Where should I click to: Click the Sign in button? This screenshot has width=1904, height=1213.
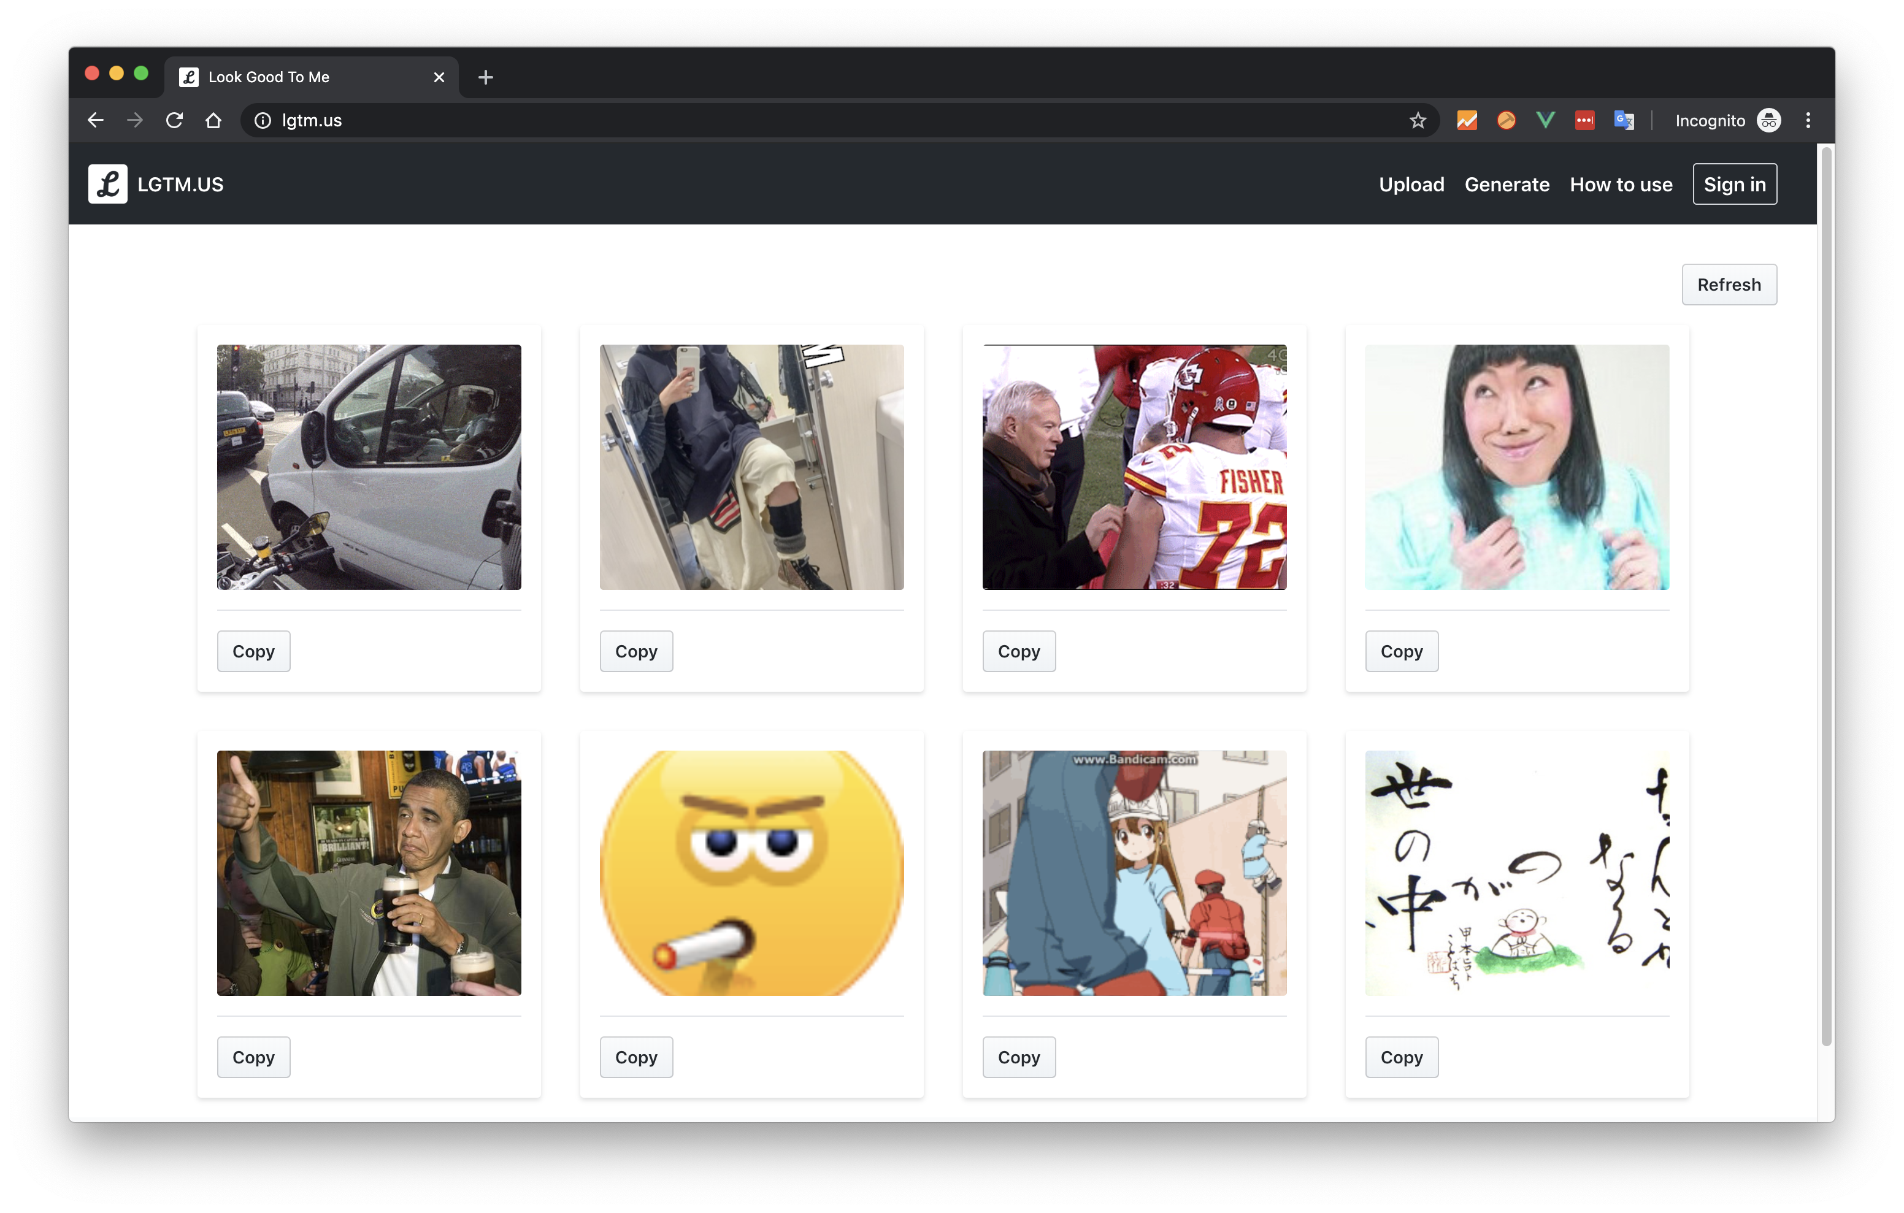[1735, 183]
